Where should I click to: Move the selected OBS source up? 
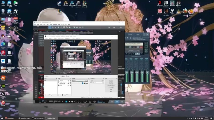[x=65, y=95]
